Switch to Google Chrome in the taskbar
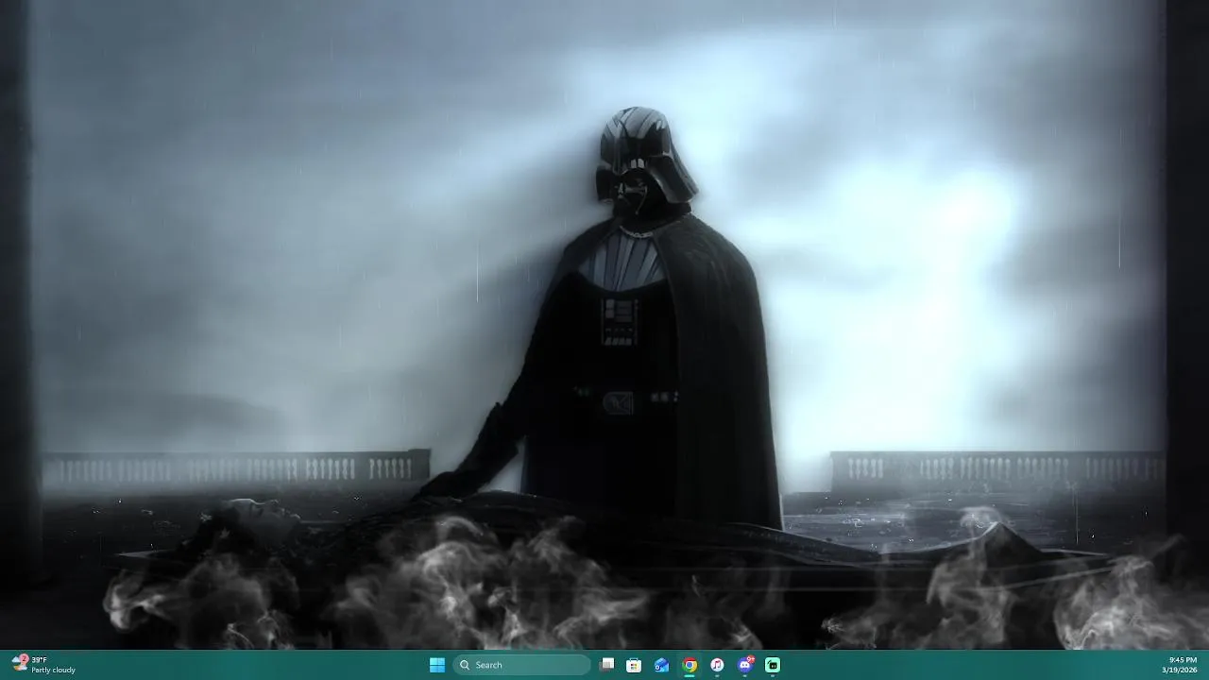 click(x=690, y=665)
